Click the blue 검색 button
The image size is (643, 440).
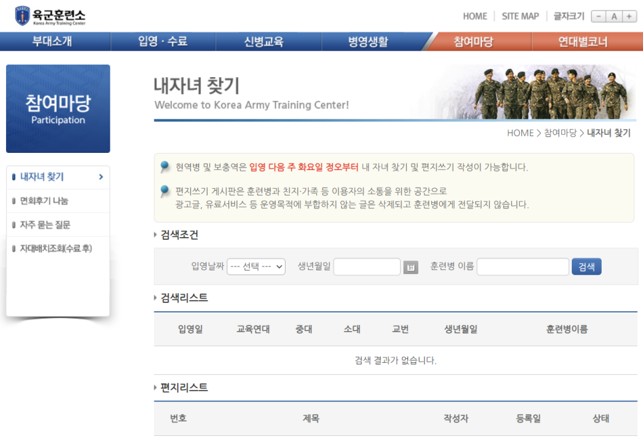click(x=586, y=267)
